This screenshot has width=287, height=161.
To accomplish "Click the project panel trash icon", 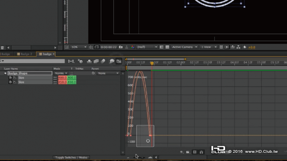I will [x=2, y=48].
